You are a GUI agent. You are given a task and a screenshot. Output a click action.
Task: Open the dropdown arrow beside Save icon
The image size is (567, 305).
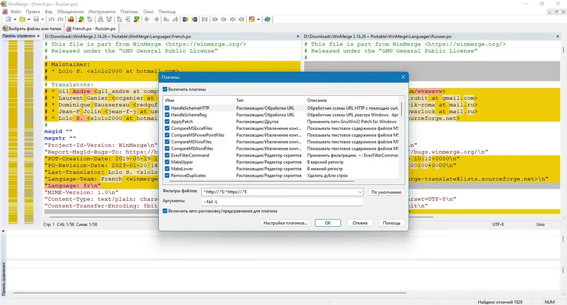point(43,19)
